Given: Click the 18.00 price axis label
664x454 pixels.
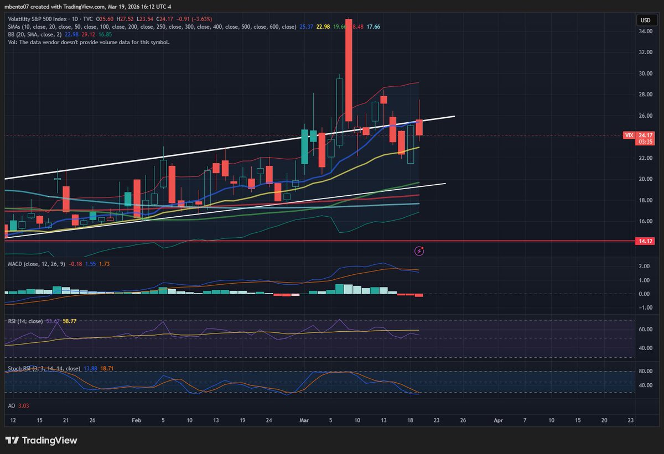Looking at the screenshot, I should click(647, 200).
